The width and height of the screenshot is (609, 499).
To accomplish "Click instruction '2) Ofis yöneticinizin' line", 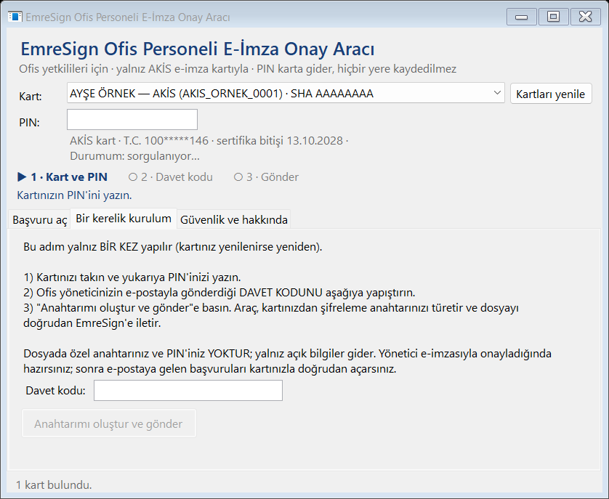I will tap(219, 293).
